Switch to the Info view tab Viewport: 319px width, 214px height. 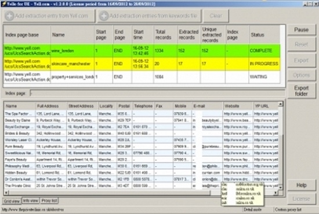[x=31, y=201]
